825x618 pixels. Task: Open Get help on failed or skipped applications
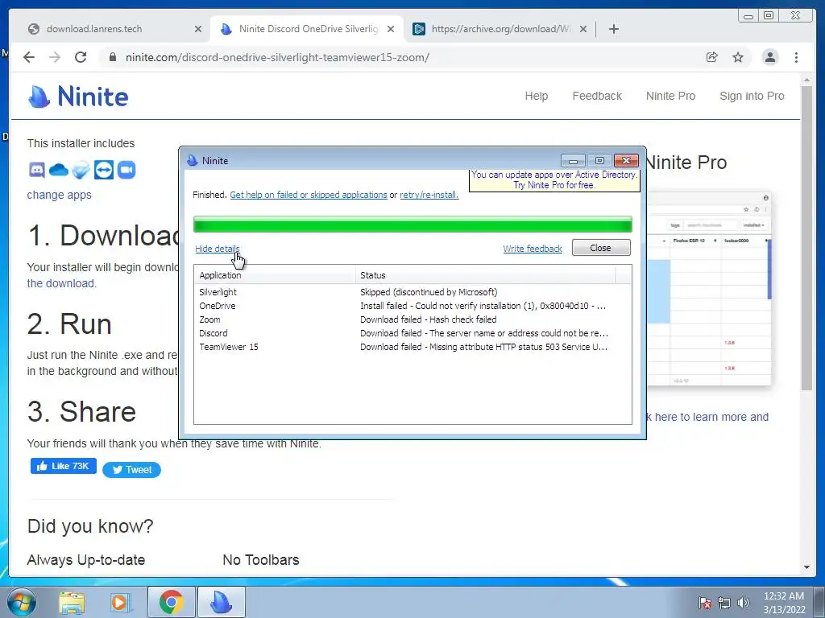pyautogui.click(x=309, y=195)
